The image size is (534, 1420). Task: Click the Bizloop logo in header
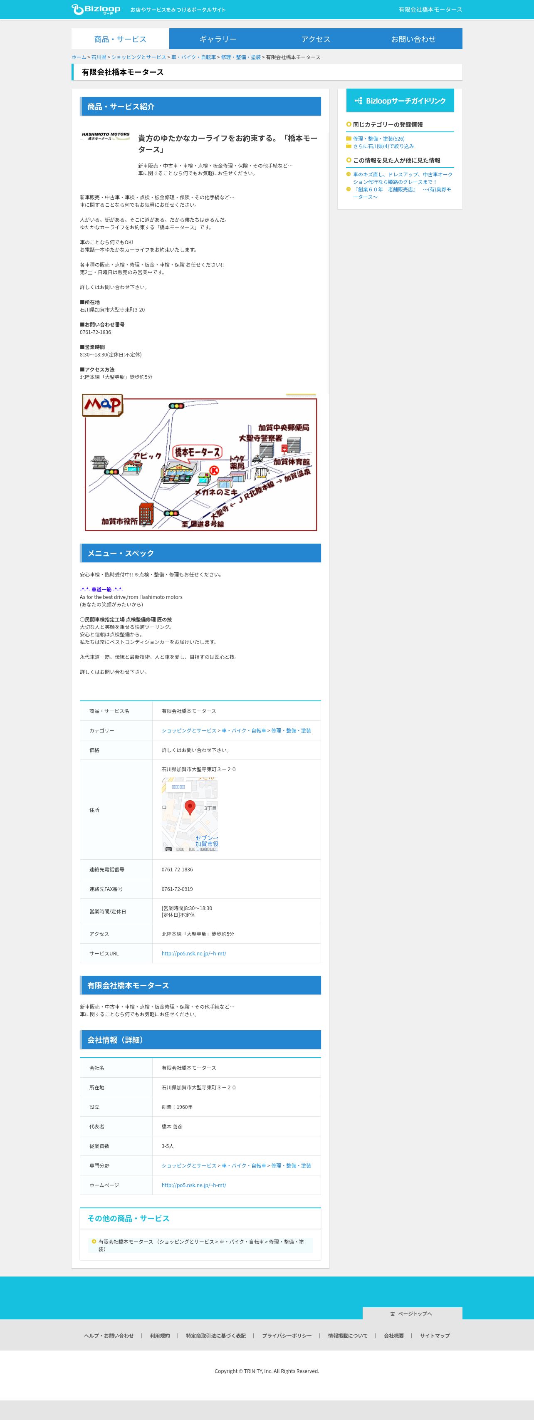(96, 10)
